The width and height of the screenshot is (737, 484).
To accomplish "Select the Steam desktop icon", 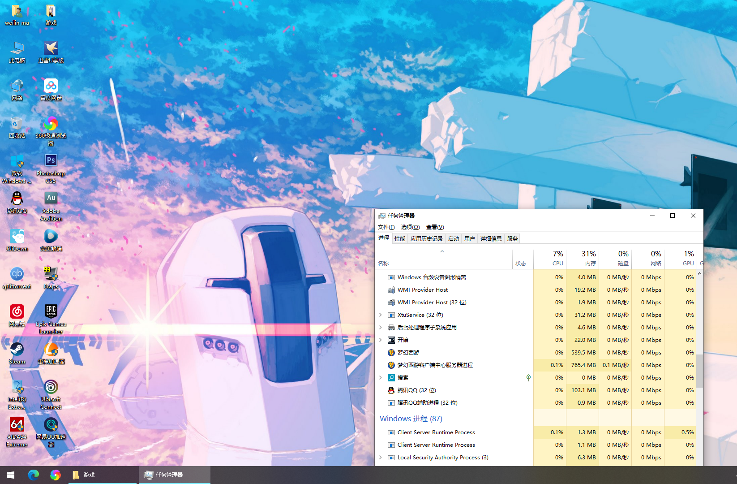I will coord(17,354).
